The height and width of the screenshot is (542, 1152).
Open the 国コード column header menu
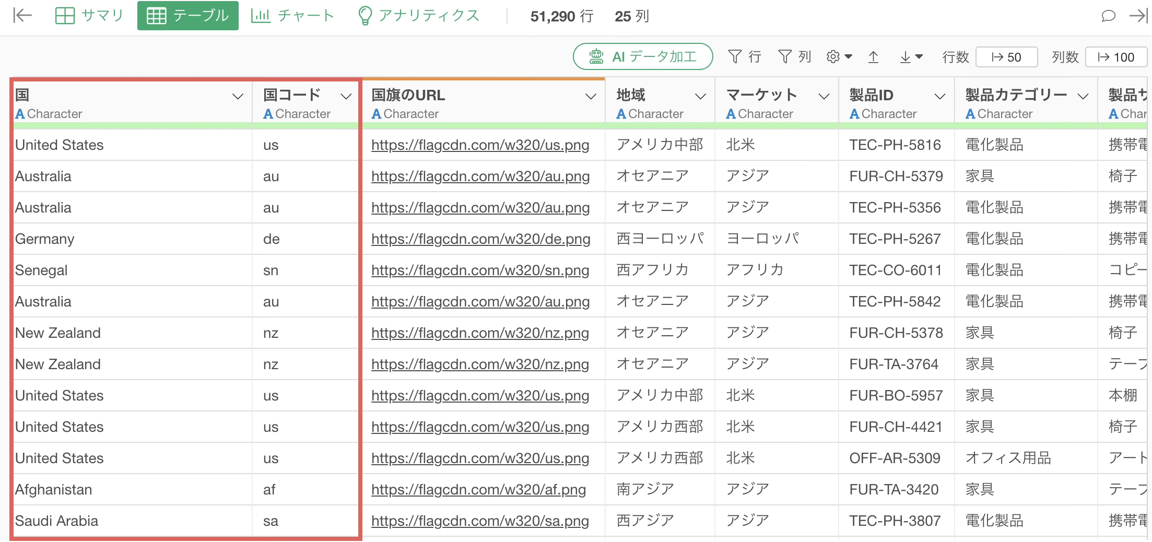coord(346,96)
